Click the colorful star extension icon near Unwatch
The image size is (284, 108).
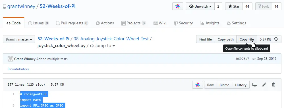click(x=178, y=6)
